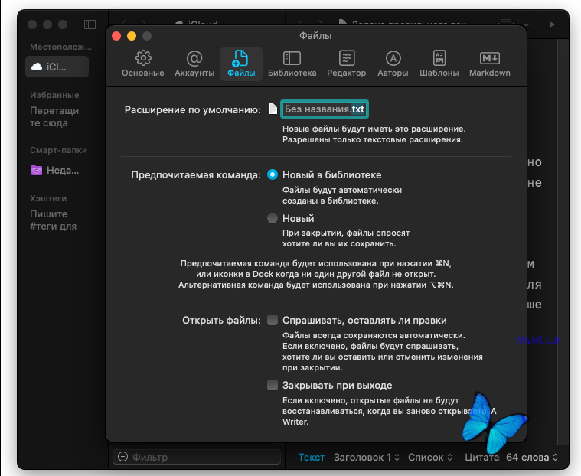
Task: Open the Неда... smart folder in sidebar
Action: (56, 171)
